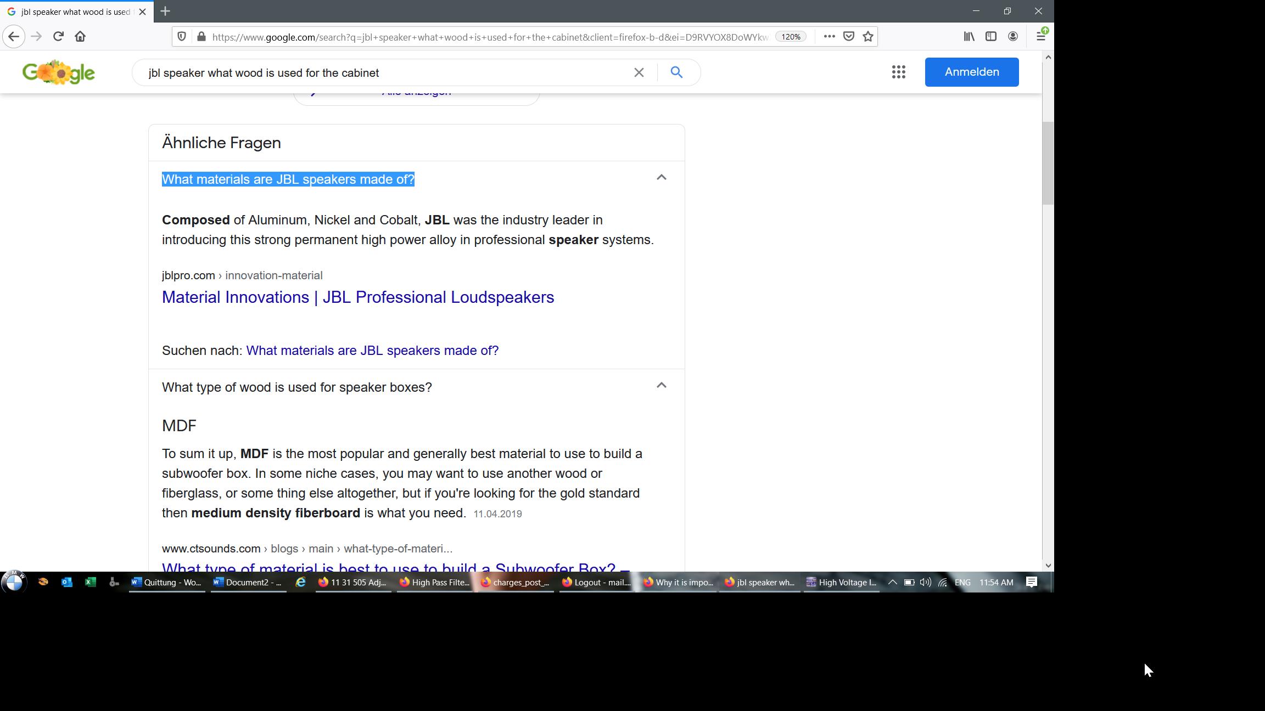Viewport: 1265px width, 711px height.
Task: Switch to Logout - mail Firefox window
Action: pos(597,582)
